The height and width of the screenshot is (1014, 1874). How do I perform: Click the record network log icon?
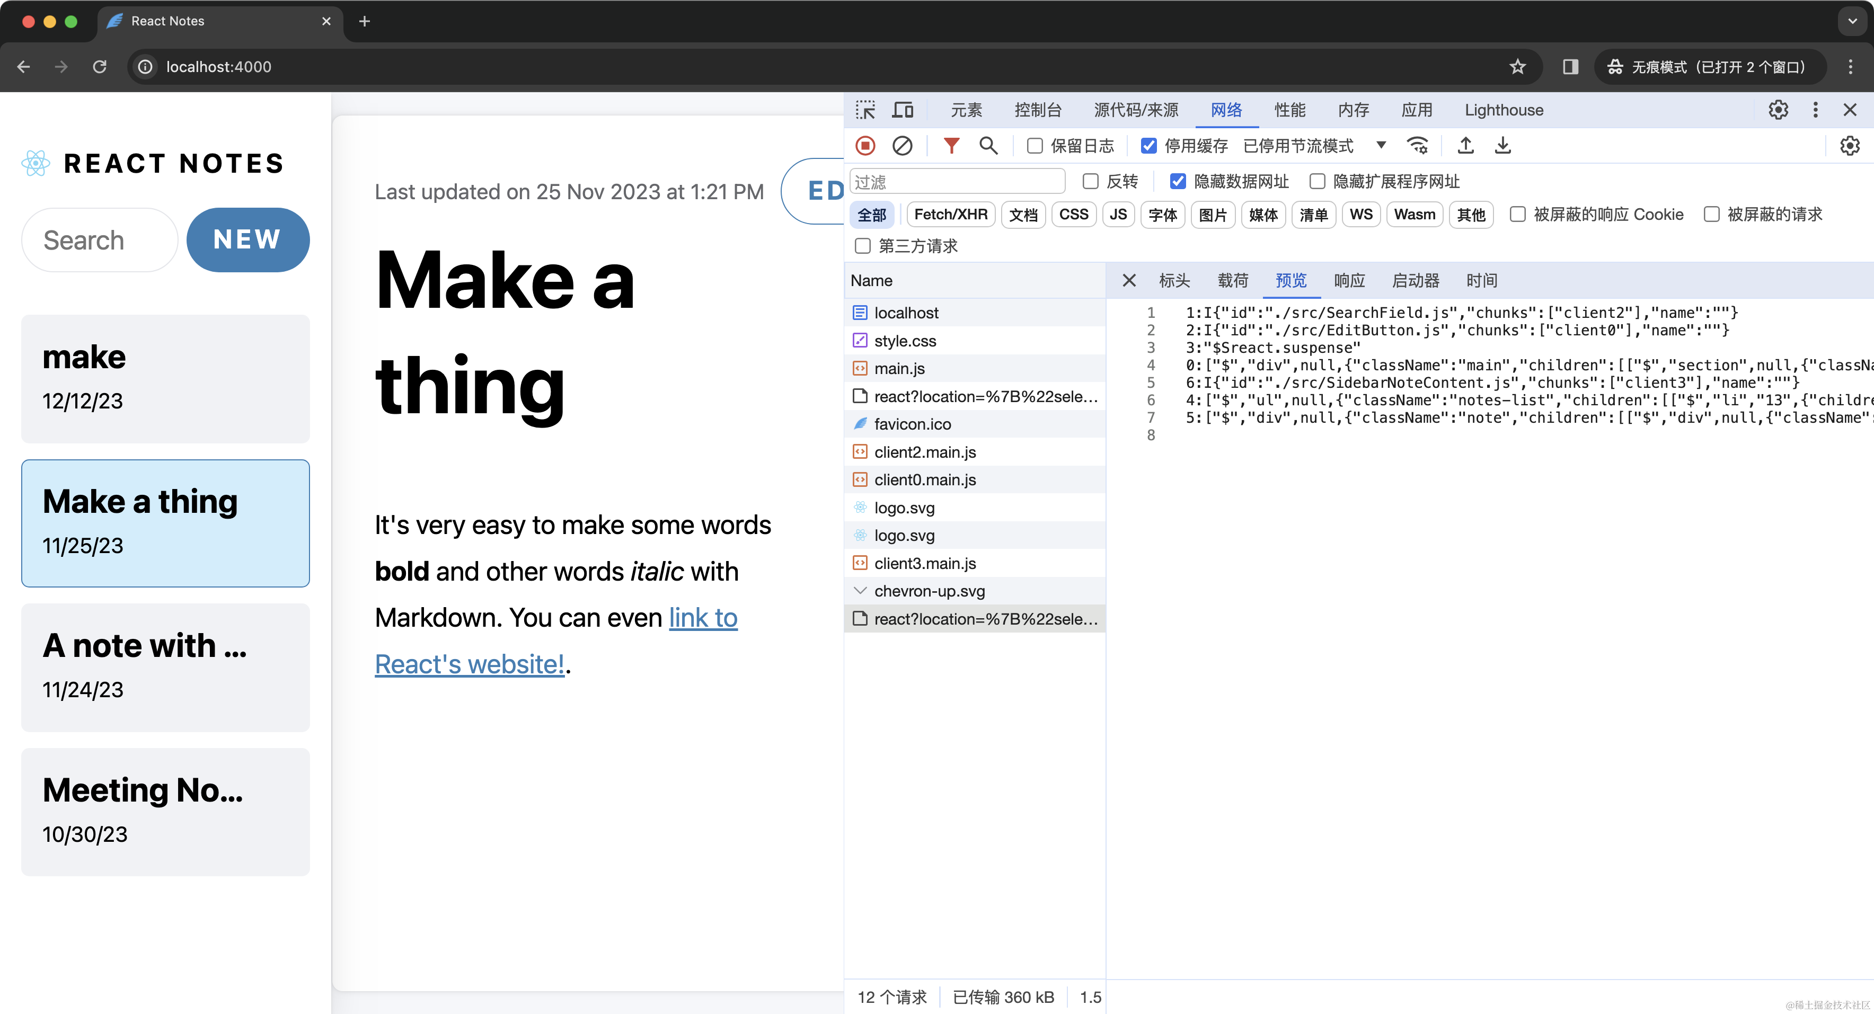pyautogui.click(x=865, y=146)
